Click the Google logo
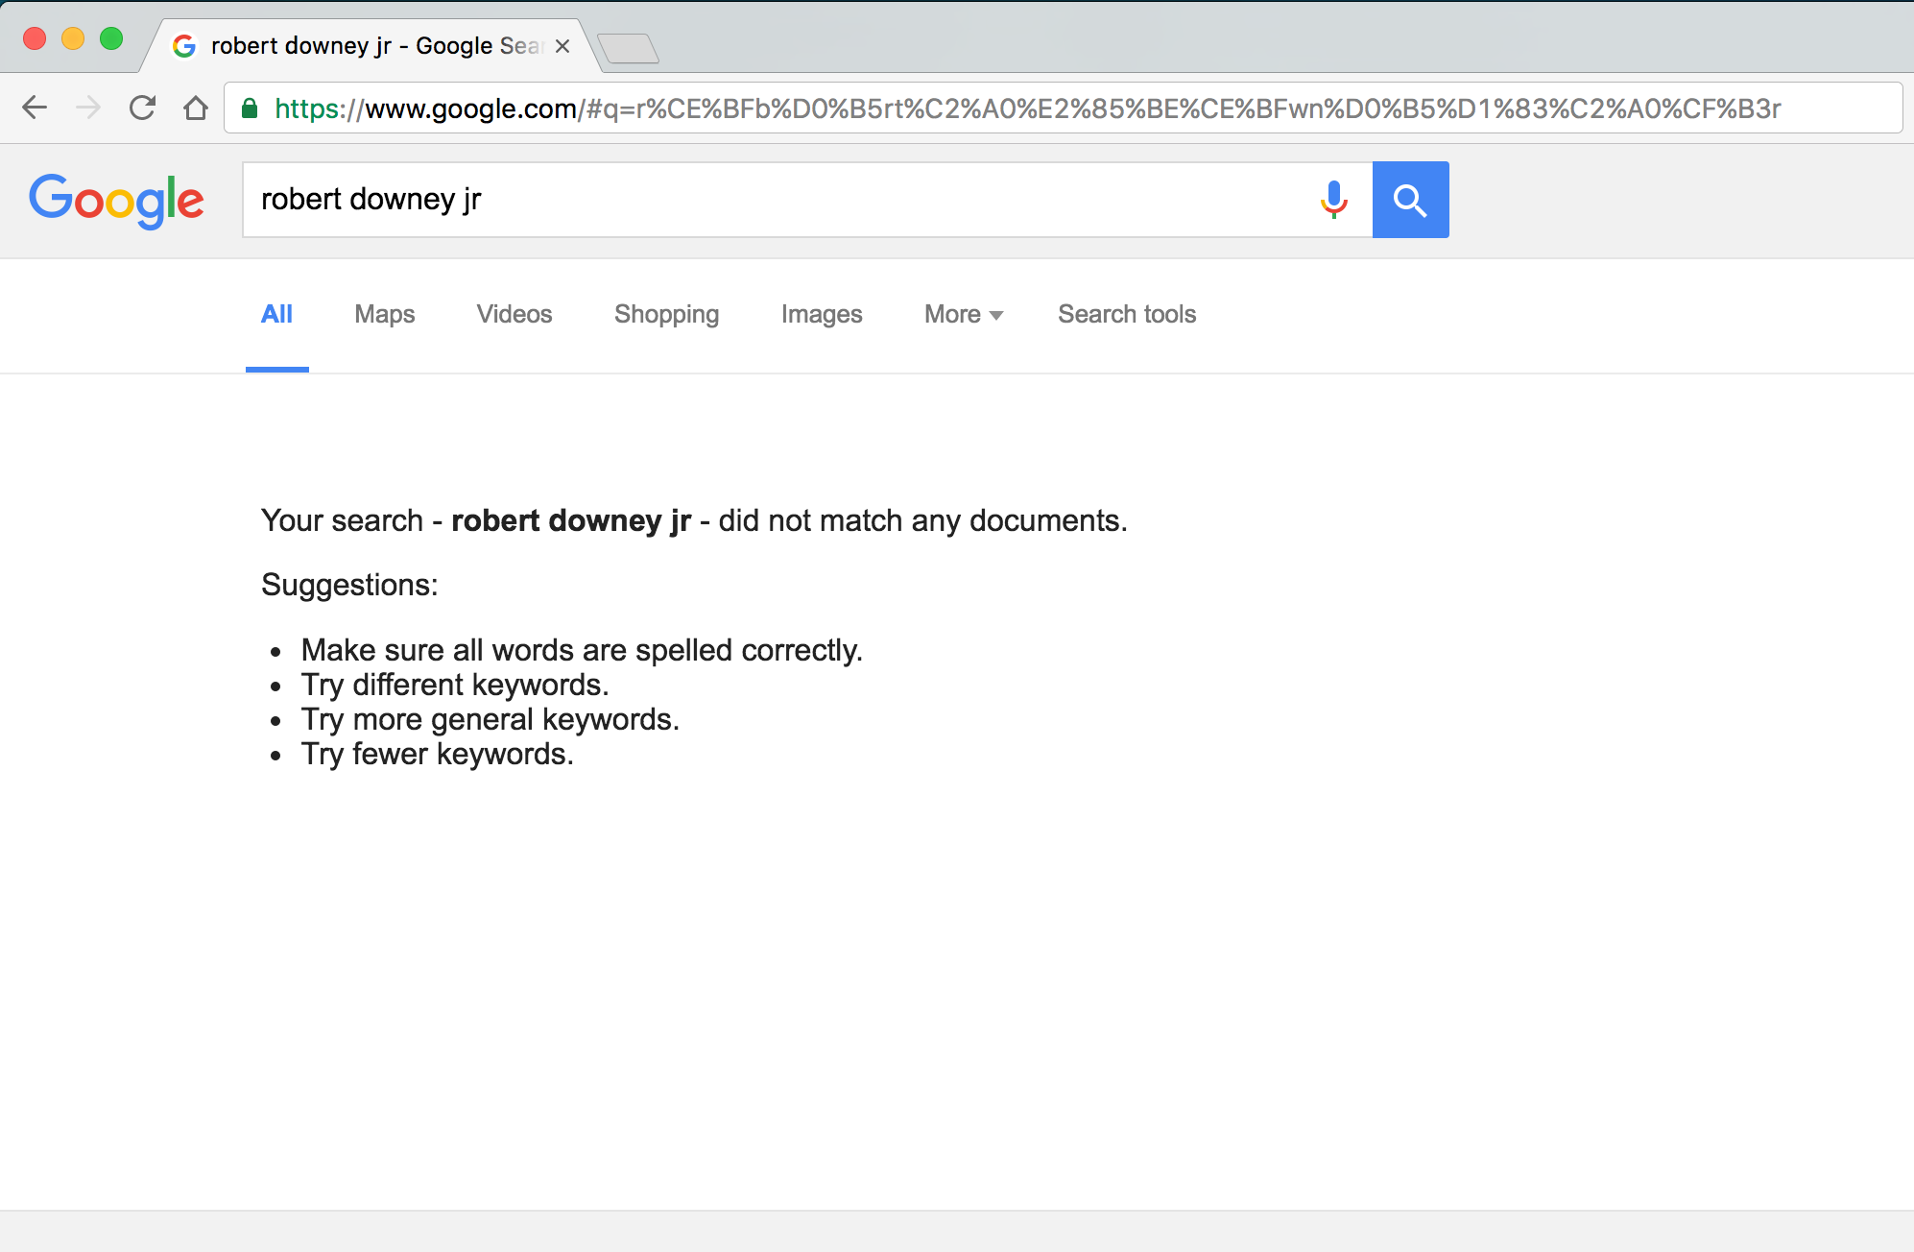 coord(116,200)
